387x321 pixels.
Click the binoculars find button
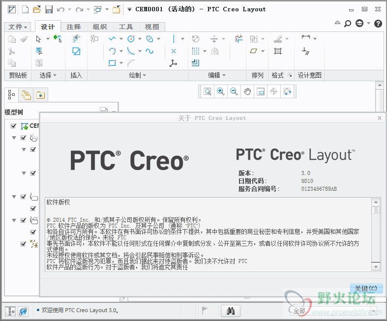[x=231, y=310]
